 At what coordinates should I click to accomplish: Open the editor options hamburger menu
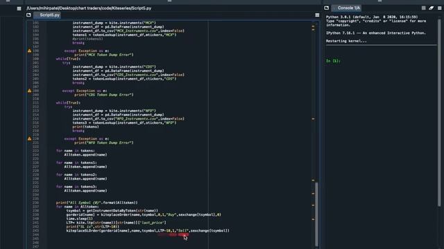(x=317, y=15)
